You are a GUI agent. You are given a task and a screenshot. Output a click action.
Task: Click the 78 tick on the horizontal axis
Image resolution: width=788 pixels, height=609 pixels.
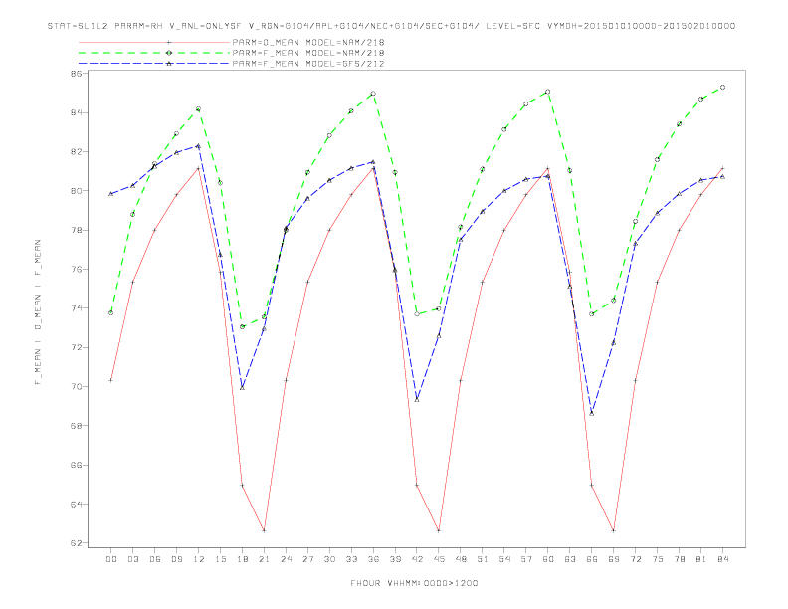[x=680, y=559]
